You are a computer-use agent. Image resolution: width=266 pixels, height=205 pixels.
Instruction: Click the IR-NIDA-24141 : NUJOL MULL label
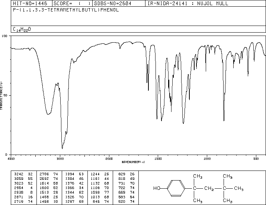pos(188,3)
